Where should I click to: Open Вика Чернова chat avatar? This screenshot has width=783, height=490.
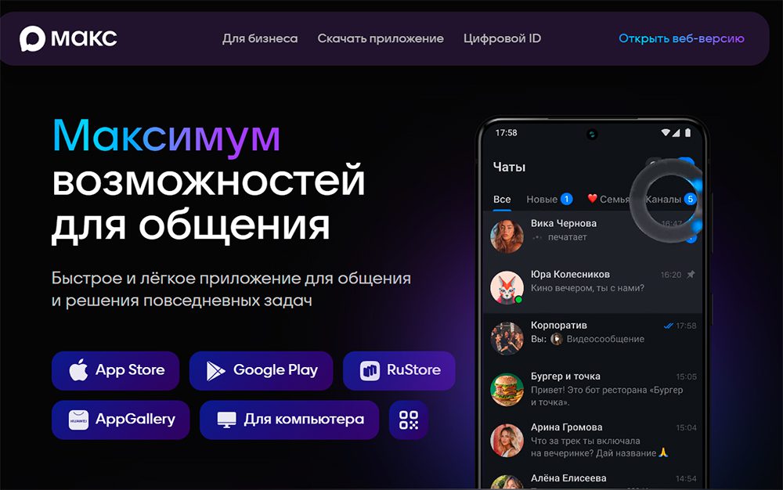pyautogui.click(x=507, y=236)
